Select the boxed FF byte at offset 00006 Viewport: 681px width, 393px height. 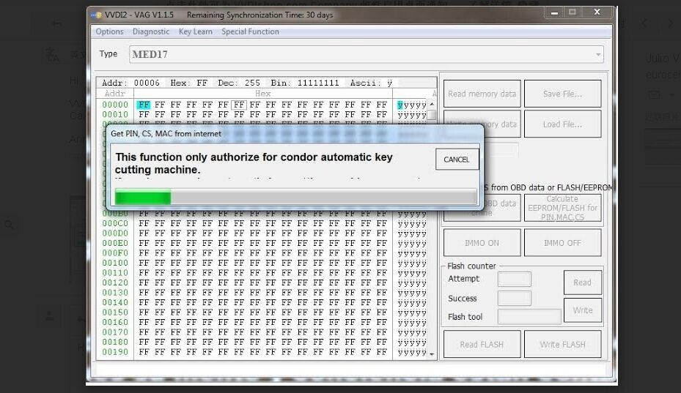click(239, 105)
